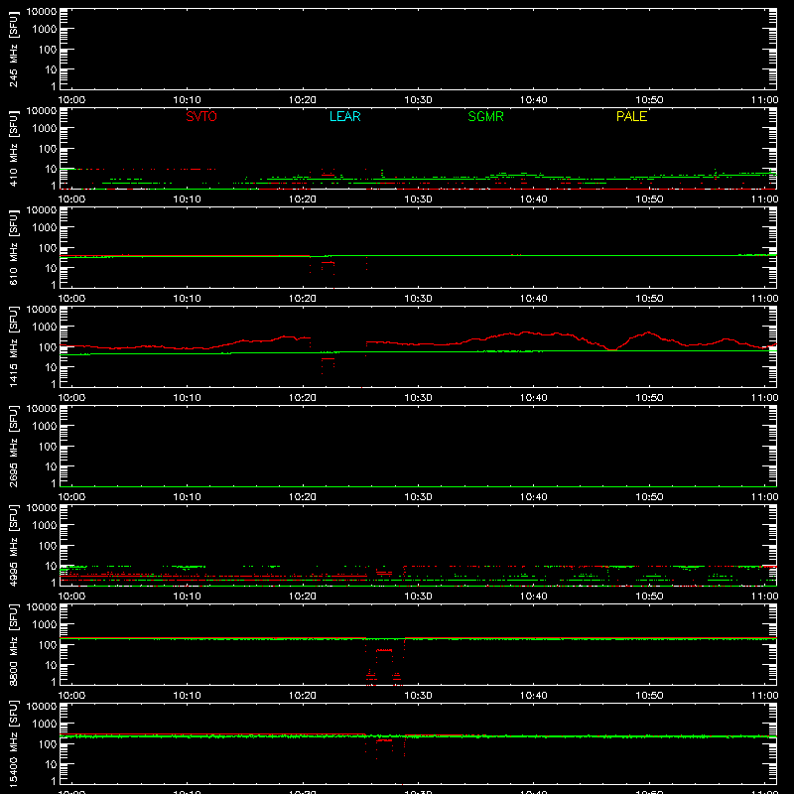794x794 pixels.
Task: Select the 1415 MHz [SFU] axis title
Action: [13, 346]
